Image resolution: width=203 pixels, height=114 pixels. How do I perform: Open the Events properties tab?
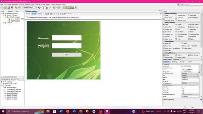coord(182,62)
